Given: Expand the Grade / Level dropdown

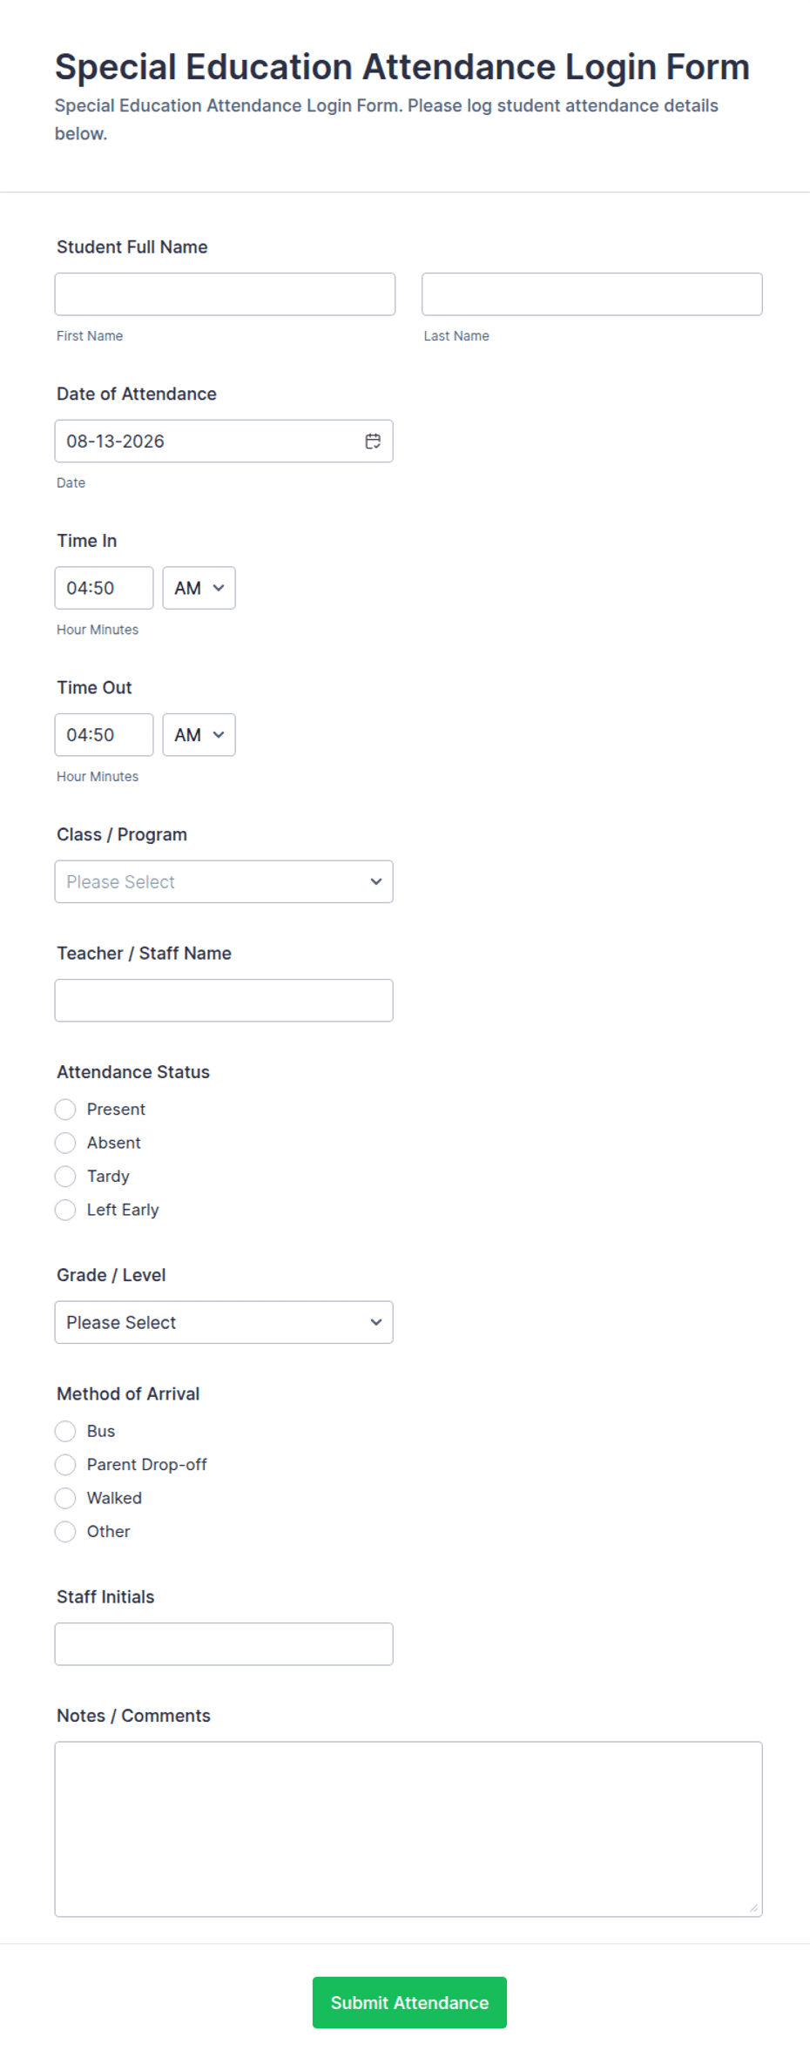Looking at the screenshot, I should 224,1322.
